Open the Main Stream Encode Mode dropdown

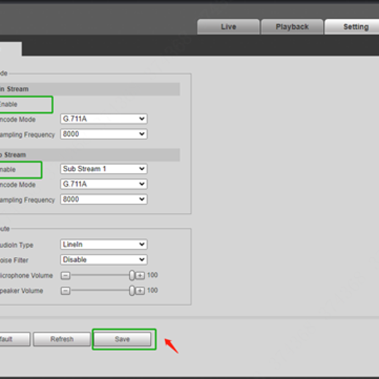pos(104,119)
